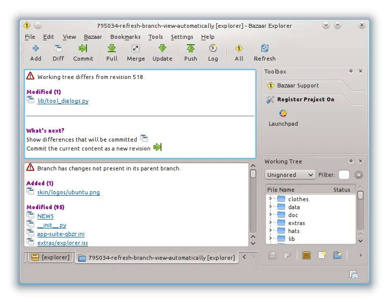The image size is (389, 303).
Task: Select the 795034-refresh-branch-view-automatically tab
Action: click(157, 258)
